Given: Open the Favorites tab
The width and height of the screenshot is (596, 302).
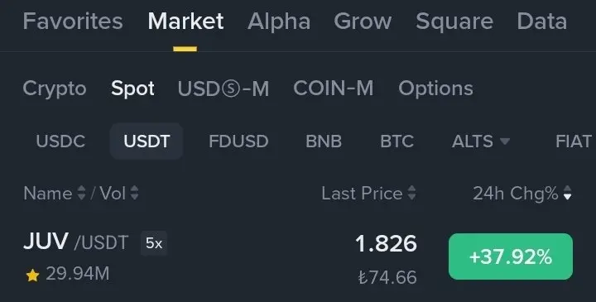Looking at the screenshot, I should (73, 21).
